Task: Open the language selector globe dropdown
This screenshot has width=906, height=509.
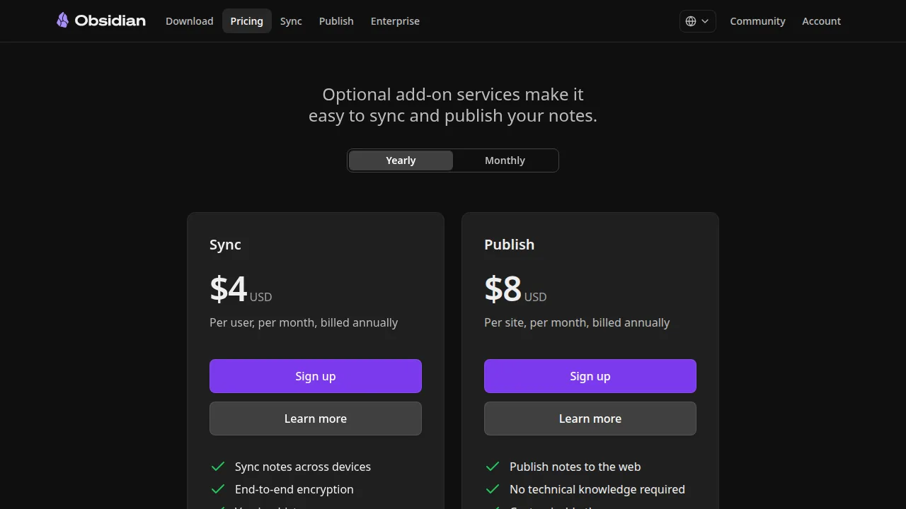Action: tap(698, 21)
